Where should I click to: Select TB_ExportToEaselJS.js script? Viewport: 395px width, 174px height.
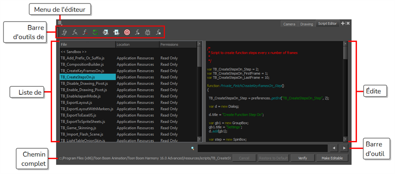pos(78,115)
